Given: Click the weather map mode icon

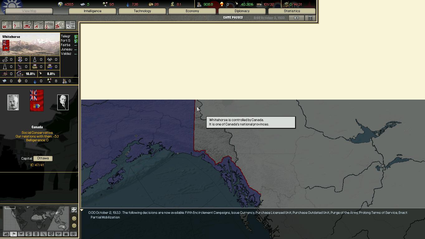Looking at the screenshot, I should (x=21, y=234).
